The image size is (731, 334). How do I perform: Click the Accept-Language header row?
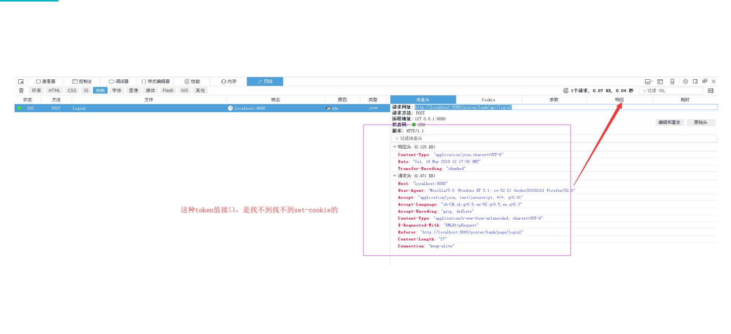click(x=554, y=204)
